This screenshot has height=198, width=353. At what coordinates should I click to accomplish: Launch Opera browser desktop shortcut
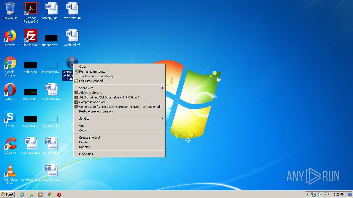[x=10, y=92]
